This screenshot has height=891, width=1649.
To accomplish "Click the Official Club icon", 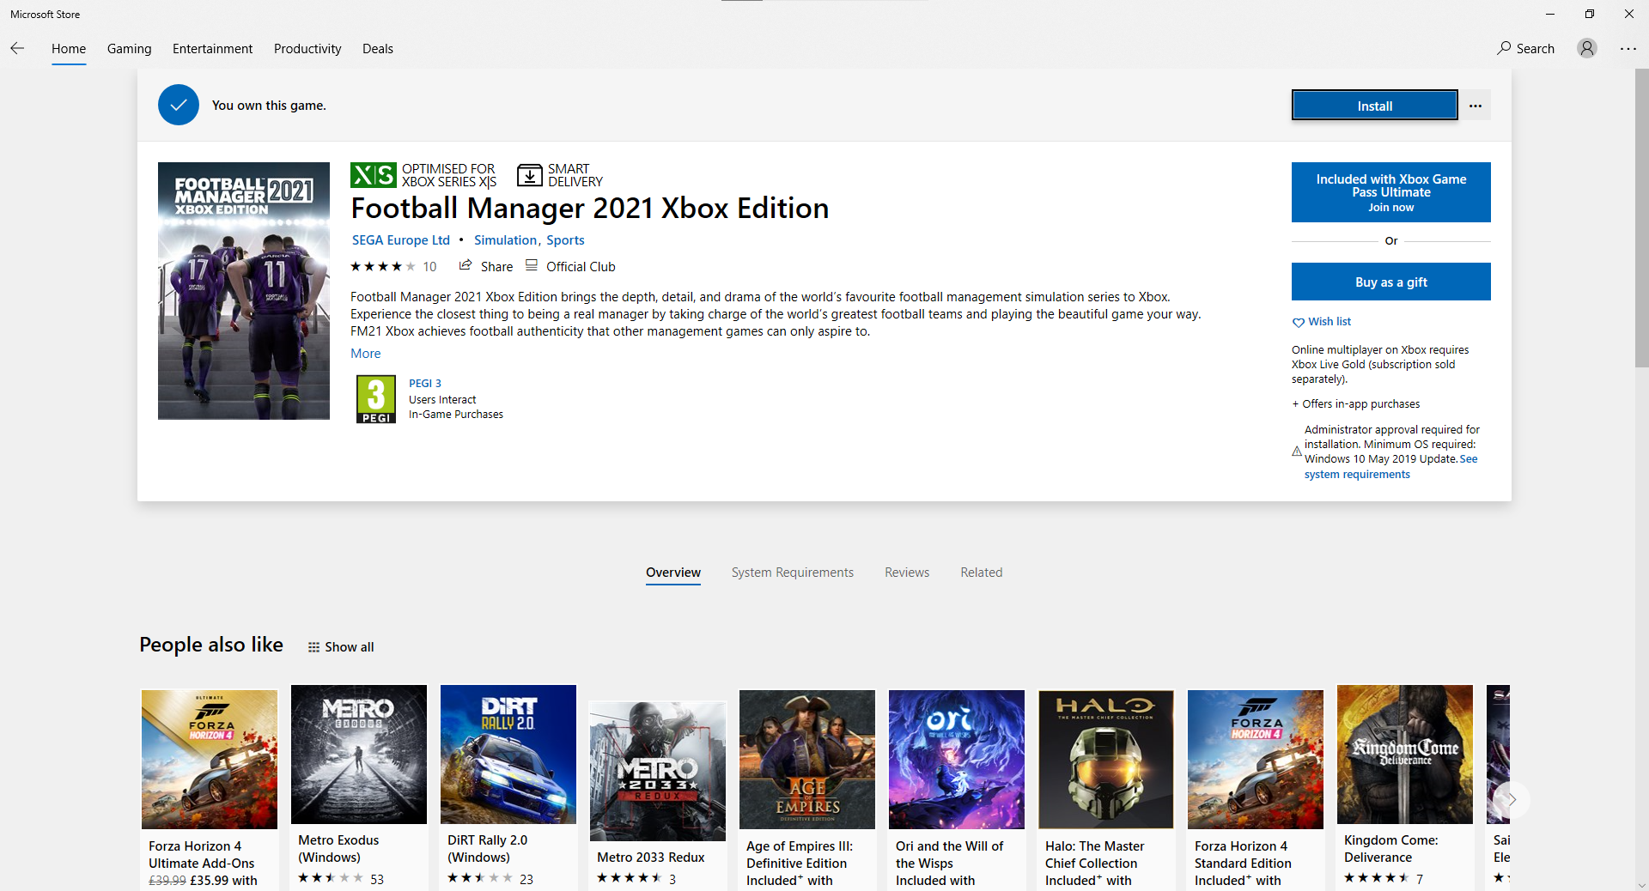I will tap(532, 266).
